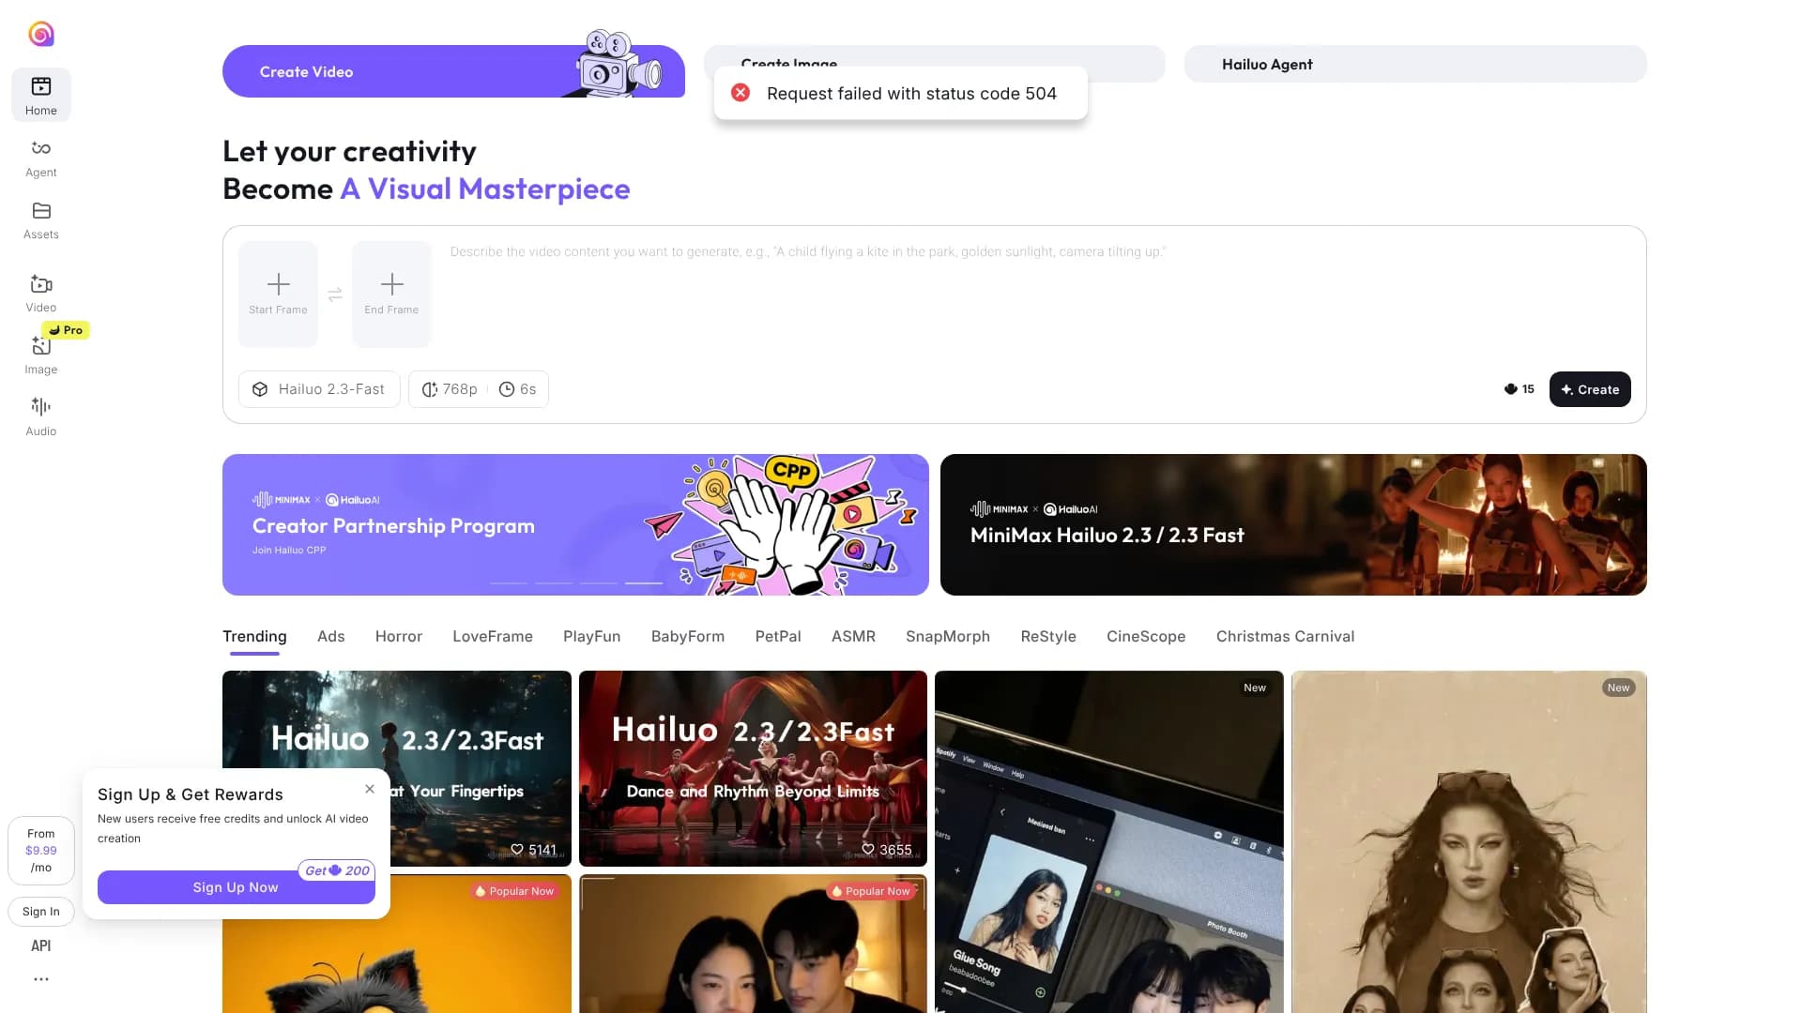Click the Hailuo logo at top left

[x=41, y=35]
